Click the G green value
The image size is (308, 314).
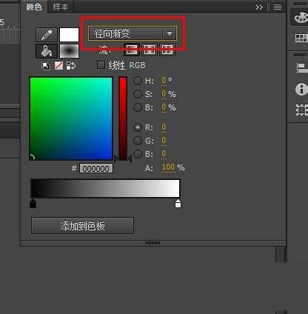coord(164,141)
